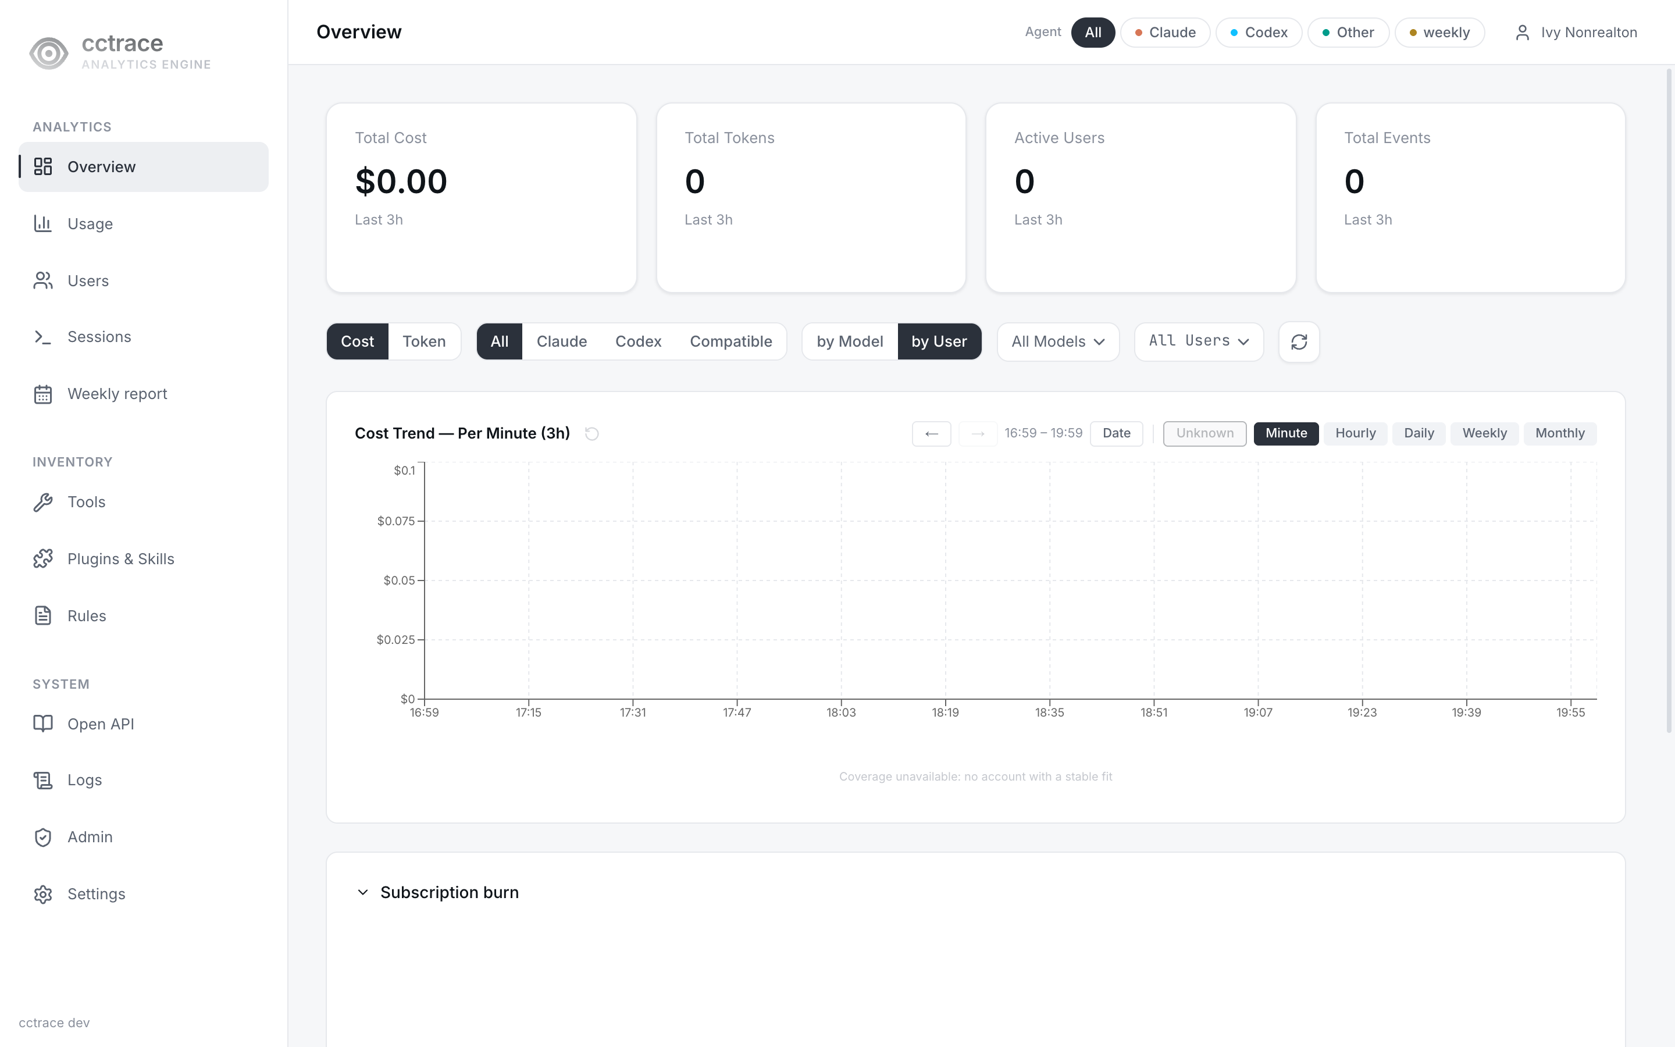
Task: Select the Claude agent filter pill
Action: pos(1165,33)
